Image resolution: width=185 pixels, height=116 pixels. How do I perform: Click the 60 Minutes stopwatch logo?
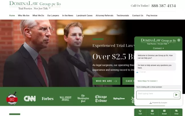(x=12, y=98)
